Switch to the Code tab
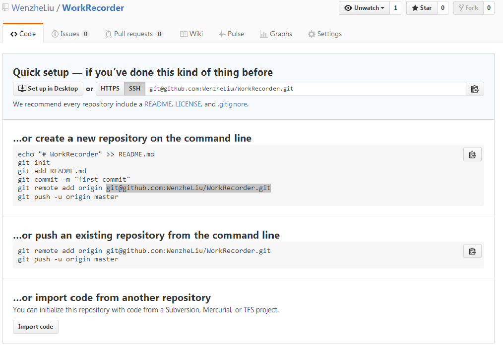Image resolution: width=503 pixels, height=346 pixels. [x=23, y=34]
